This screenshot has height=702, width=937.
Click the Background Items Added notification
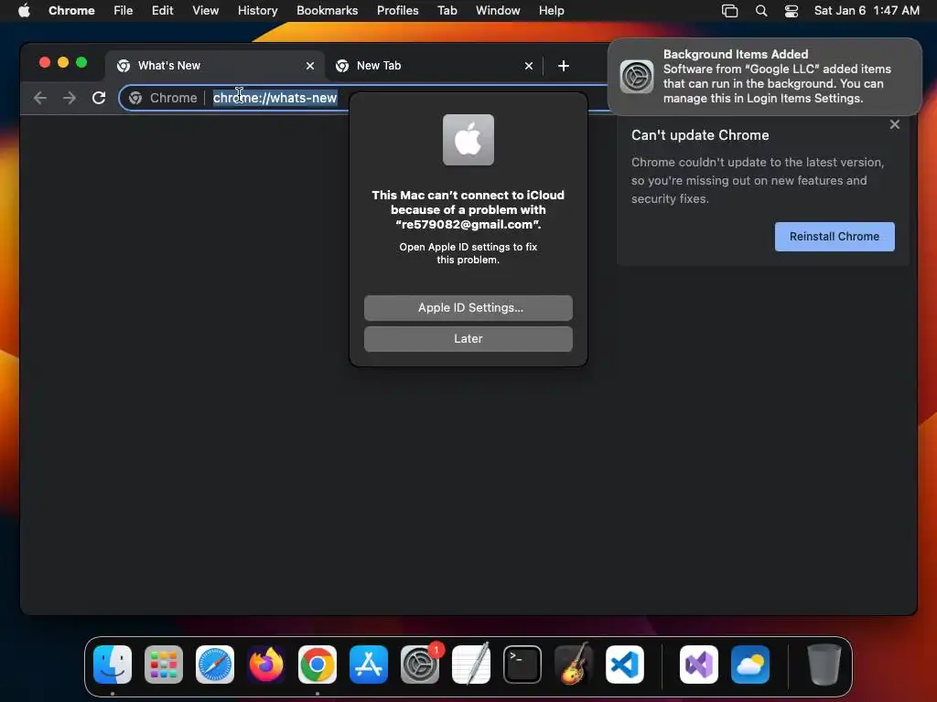[x=764, y=77]
